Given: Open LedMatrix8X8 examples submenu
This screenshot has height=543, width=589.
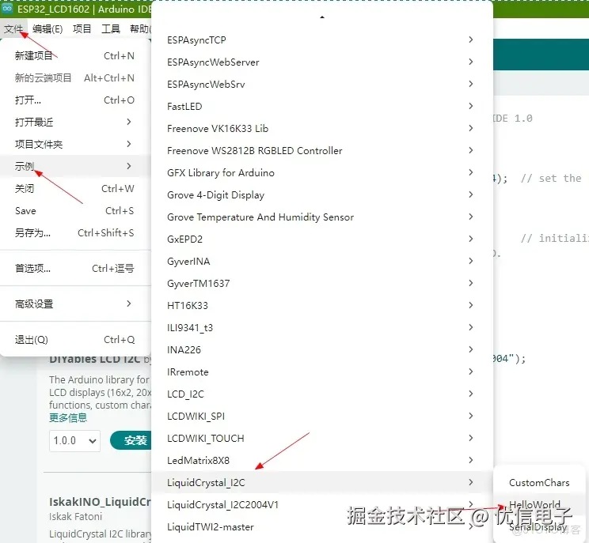Looking at the screenshot, I should [x=322, y=461].
